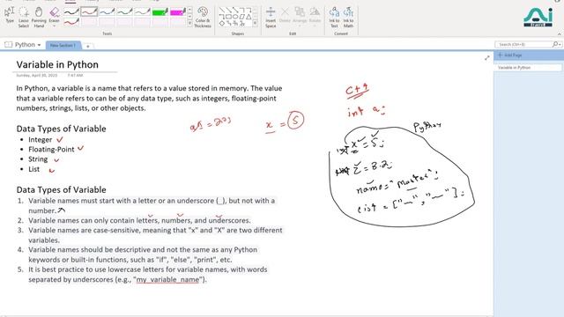Open the Rotate menu

315,17
